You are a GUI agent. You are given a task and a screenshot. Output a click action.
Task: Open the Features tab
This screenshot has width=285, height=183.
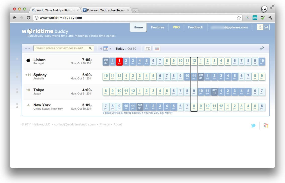[x=158, y=27]
